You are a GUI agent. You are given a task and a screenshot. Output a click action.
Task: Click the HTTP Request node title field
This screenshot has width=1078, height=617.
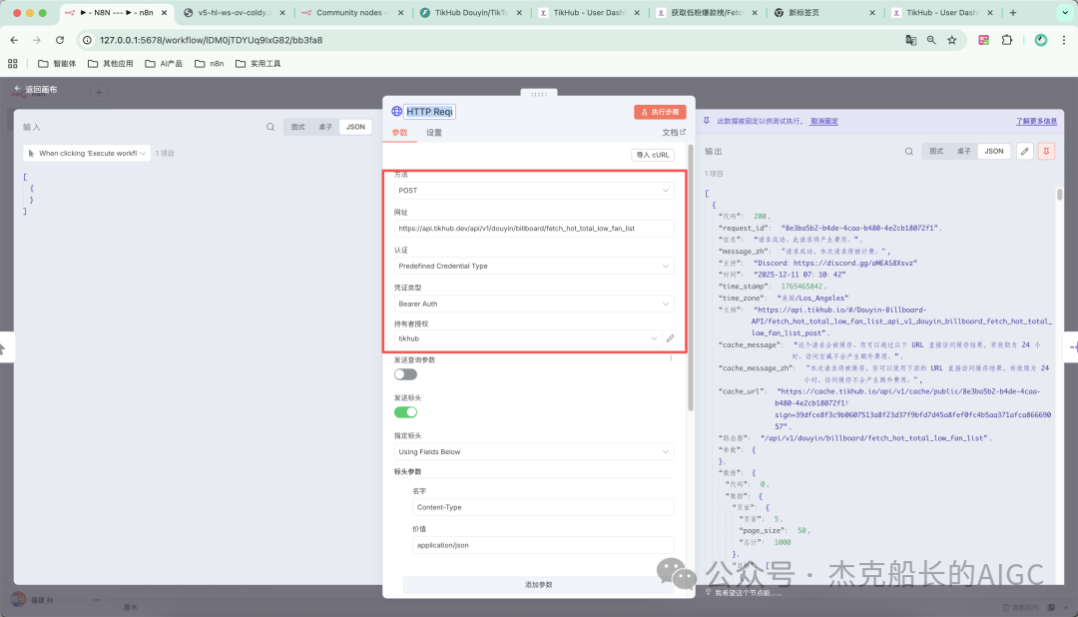(429, 112)
